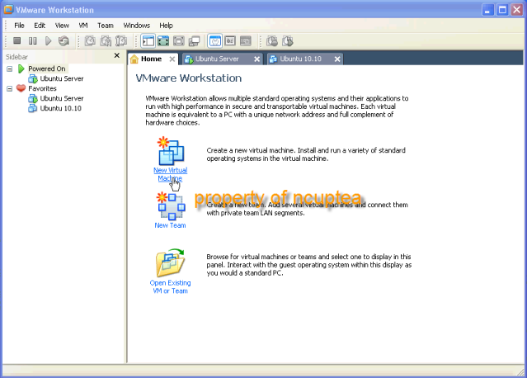Close the Home tab
The height and width of the screenshot is (378, 527).
coord(172,59)
